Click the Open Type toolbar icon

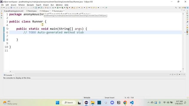coord(72,8)
